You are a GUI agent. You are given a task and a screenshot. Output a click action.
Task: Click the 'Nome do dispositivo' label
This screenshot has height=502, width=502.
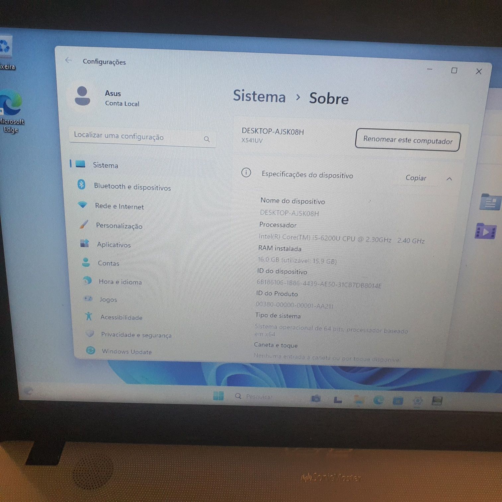[x=293, y=201]
